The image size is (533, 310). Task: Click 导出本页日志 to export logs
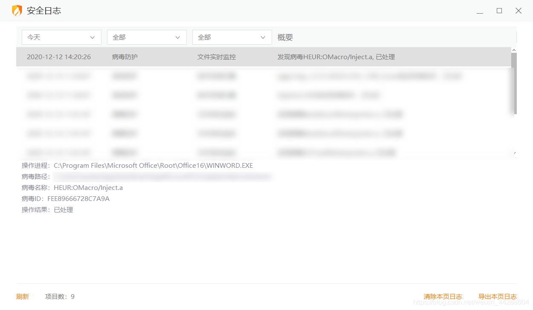(498, 297)
